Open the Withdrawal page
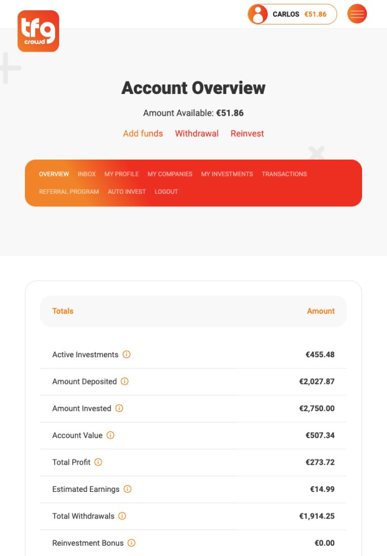The height and width of the screenshot is (556, 387). click(x=197, y=134)
